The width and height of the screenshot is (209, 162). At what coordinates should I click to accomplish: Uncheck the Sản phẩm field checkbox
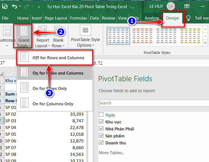[x=101, y=135]
